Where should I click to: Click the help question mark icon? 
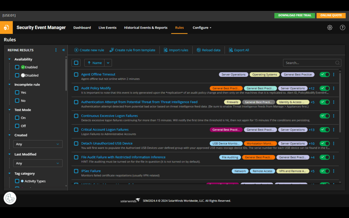tap(342, 28)
